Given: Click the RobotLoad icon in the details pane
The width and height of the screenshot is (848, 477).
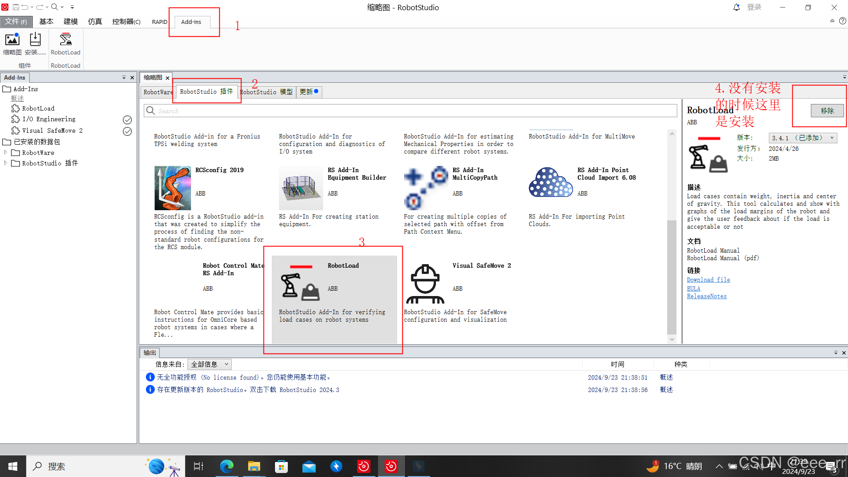Looking at the screenshot, I should click(708, 155).
